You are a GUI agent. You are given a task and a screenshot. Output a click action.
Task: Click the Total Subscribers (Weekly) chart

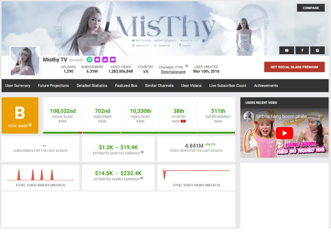point(41,175)
